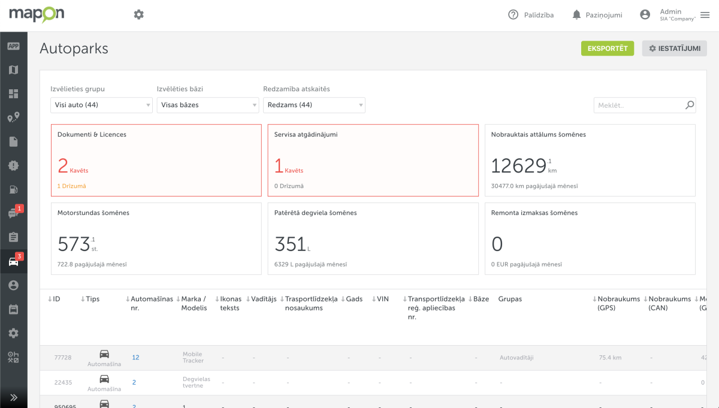Screen dimensions: 719x408
Task: Open the drivers person icon in sidebar
Action: (x=13, y=285)
